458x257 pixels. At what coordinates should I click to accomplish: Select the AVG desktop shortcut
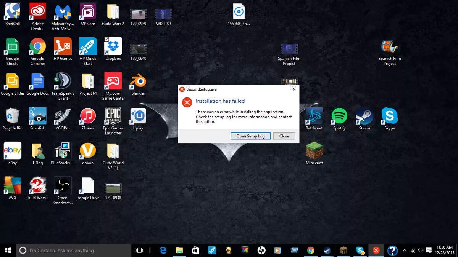tap(13, 188)
